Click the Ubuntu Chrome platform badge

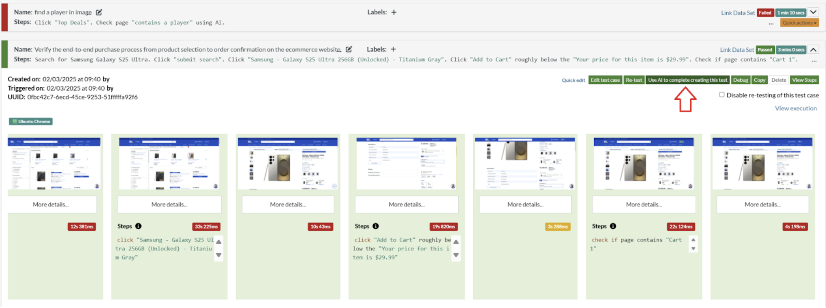pyautogui.click(x=31, y=122)
